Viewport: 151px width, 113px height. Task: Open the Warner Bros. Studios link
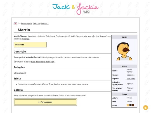(x=51, y=84)
